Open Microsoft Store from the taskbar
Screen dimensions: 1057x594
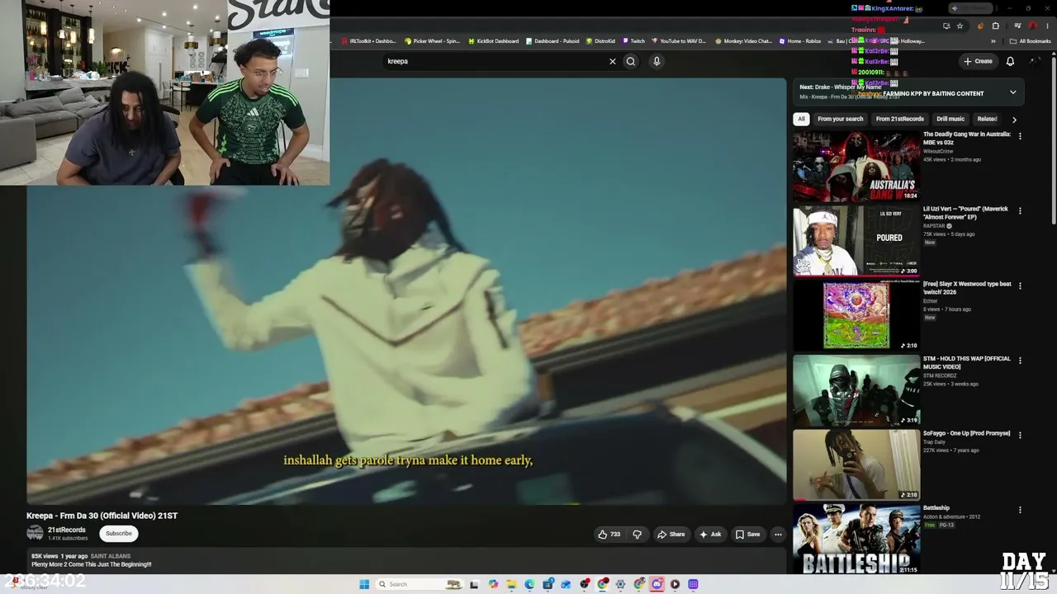pyautogui.click(x=547, y=584)
